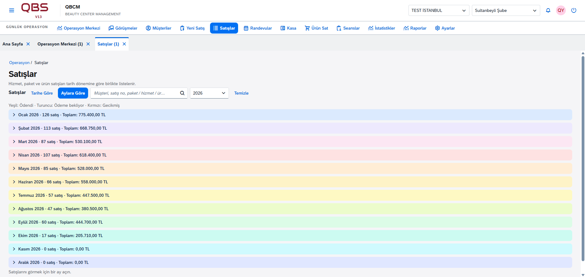The width and height of the screenshot is (585, 277).
Task: Expand the Nisan 2026 month row
Action: tap(290, 155)
